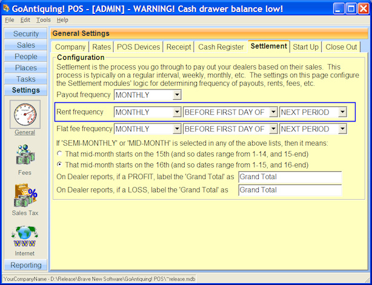The image size is (372, 285).
Task: Click the LOSS Grand Total label field
Action: 290,190
